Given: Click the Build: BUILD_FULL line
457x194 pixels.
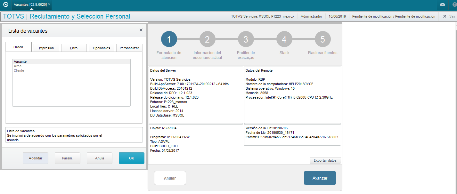Looking at the screenshot, I should pyautogui.click(x=165, y=146).
